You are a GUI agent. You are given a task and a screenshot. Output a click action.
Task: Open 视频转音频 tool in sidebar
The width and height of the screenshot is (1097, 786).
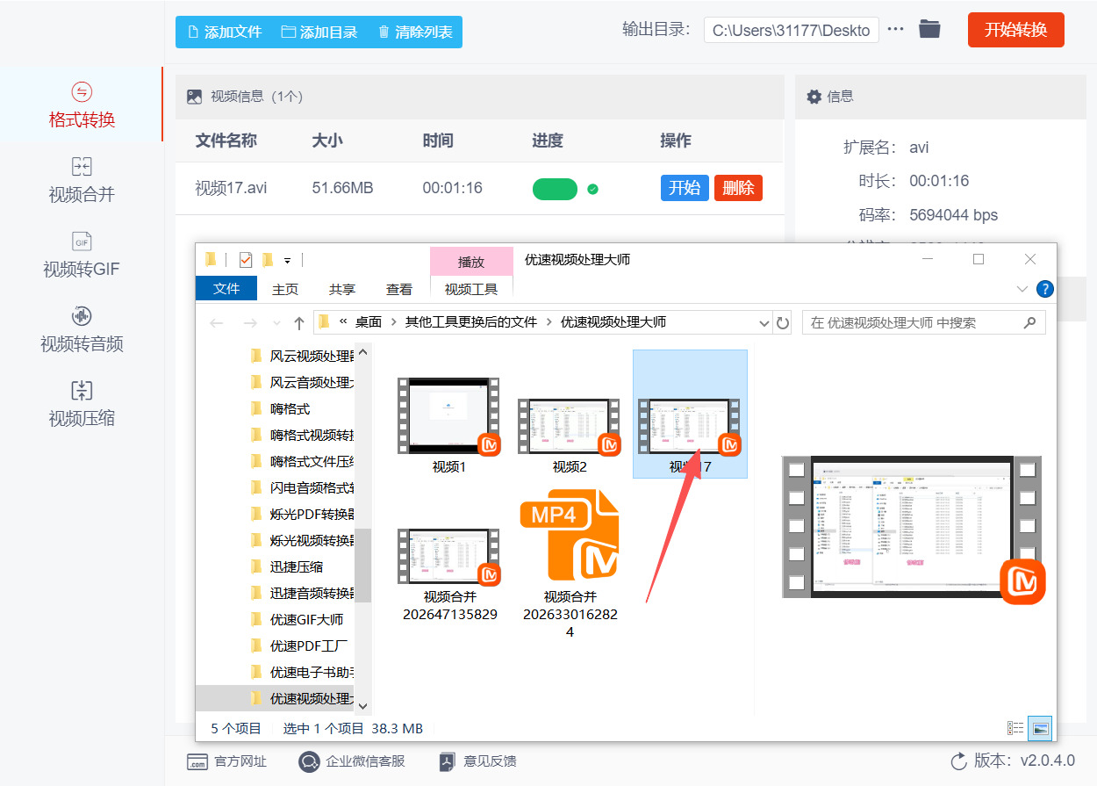(x=82, y=329)
